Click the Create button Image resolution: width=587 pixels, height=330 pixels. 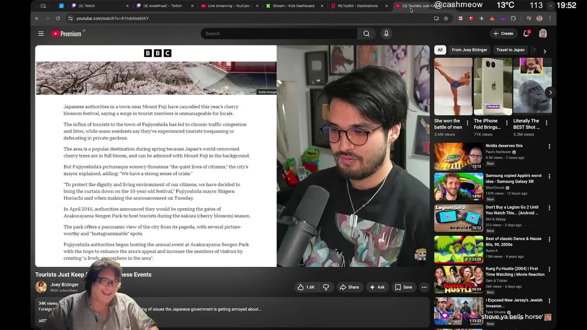503,33
